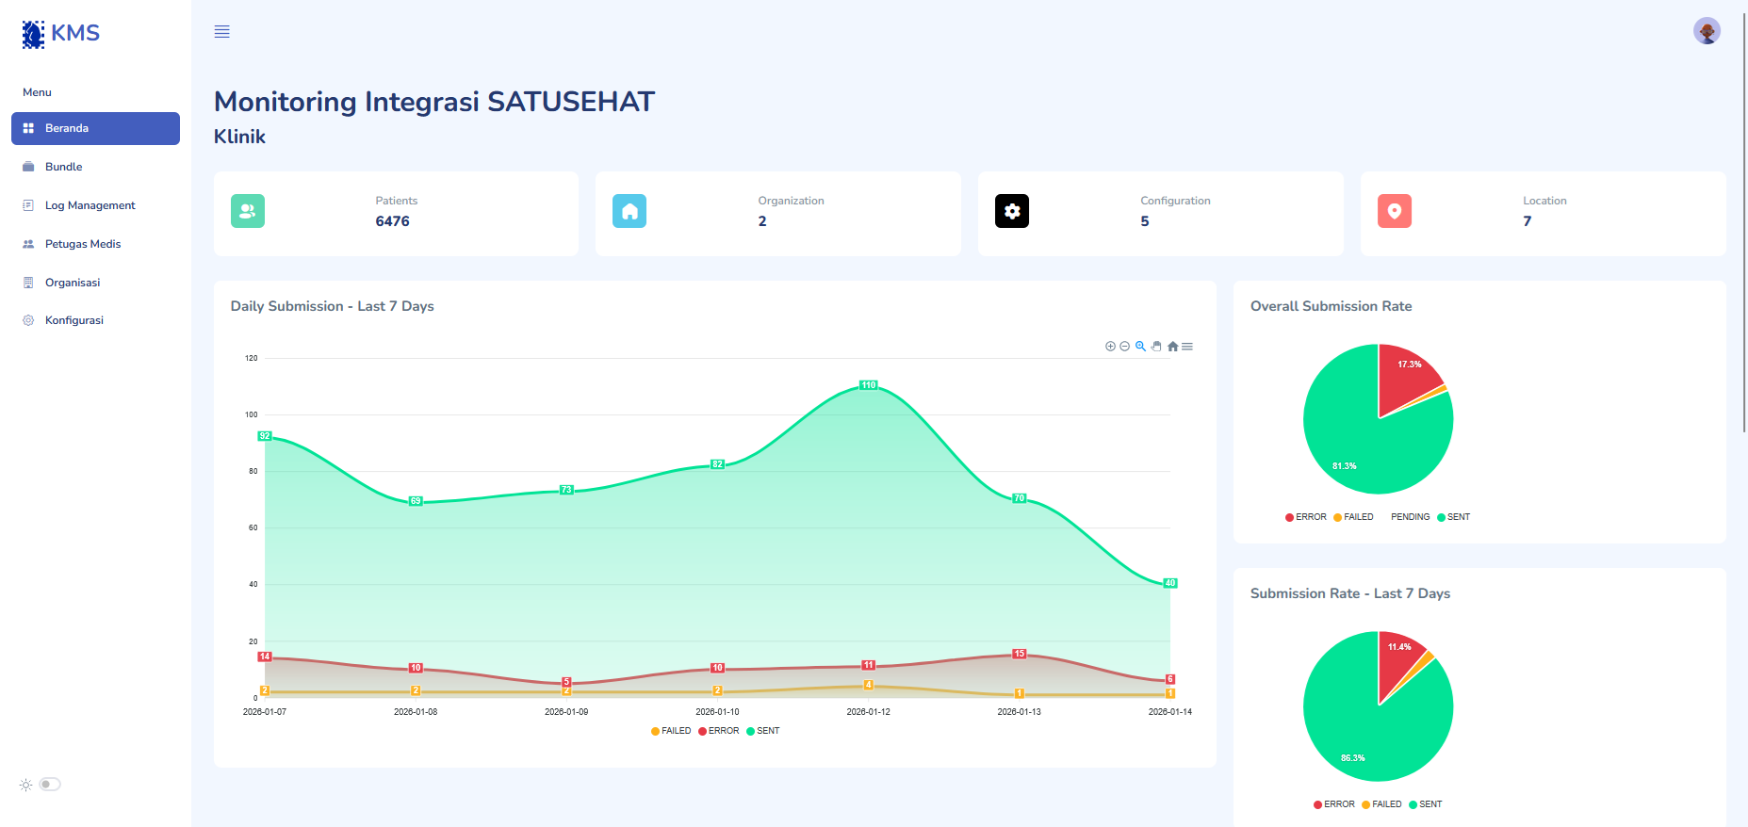Click the 2026-01-10 x-axis date label
The image size is (1748, 827).
point(717,712)
